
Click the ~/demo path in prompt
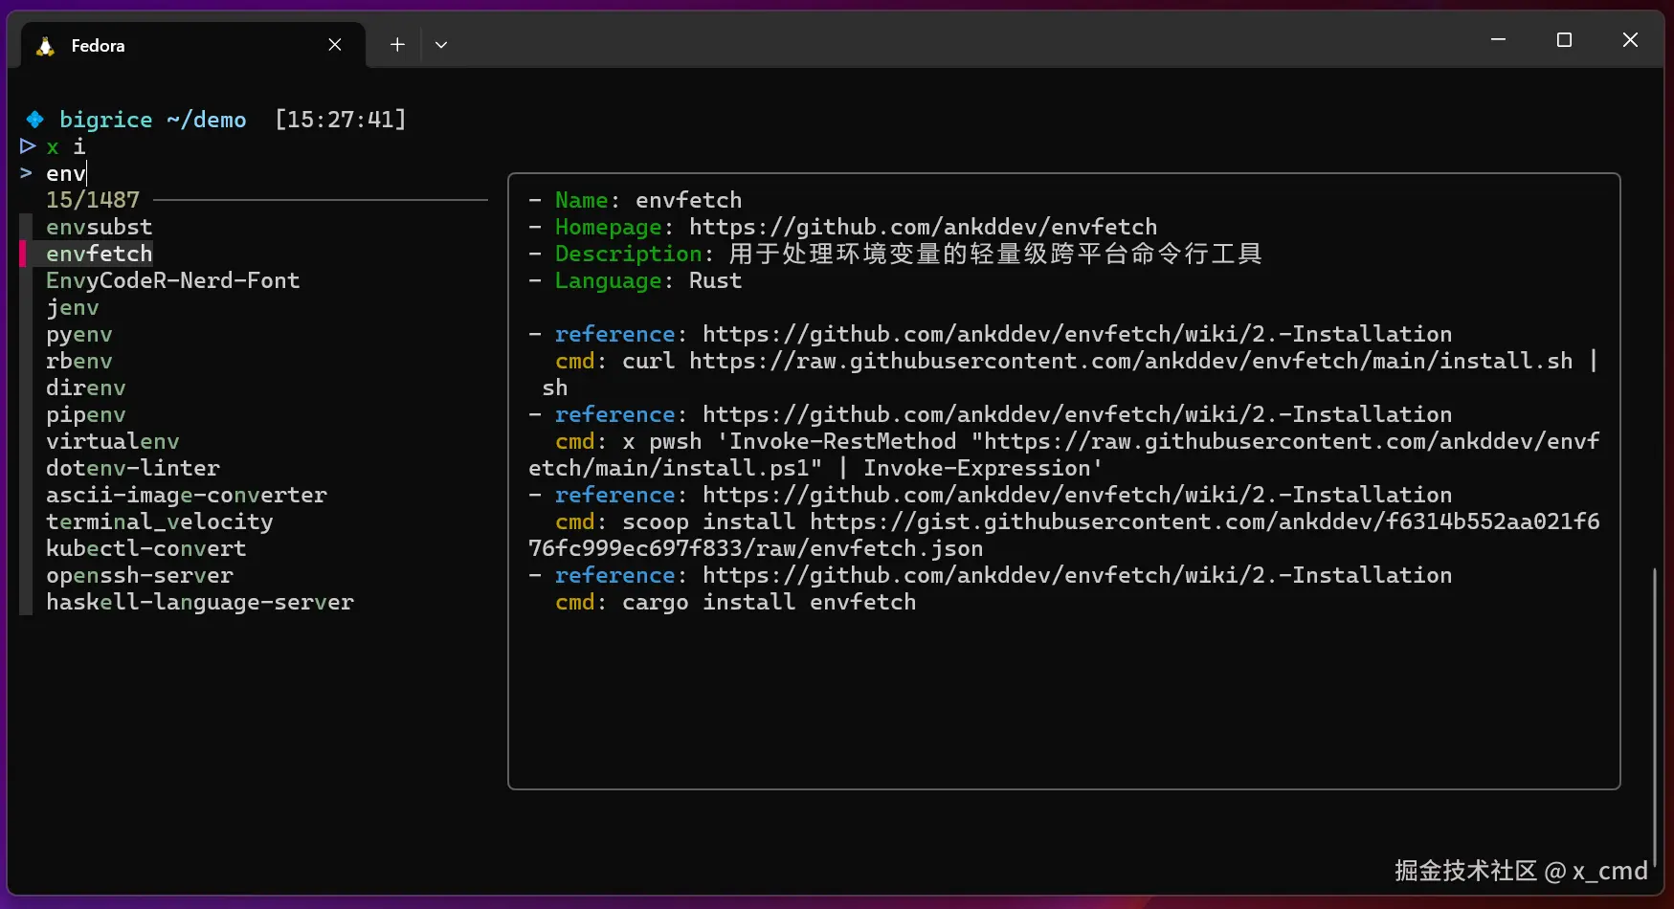[207, 120]
